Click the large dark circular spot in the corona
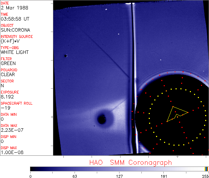This screenshot has width=209, height=178. (102, 120)
